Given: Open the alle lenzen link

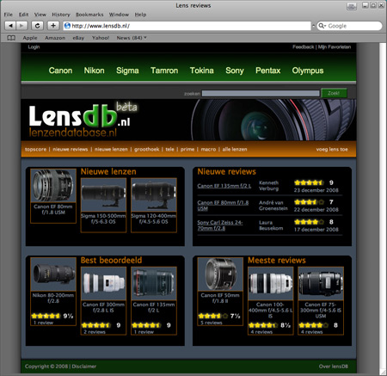Looking at the screenshot, I should (x=235, y=150).
